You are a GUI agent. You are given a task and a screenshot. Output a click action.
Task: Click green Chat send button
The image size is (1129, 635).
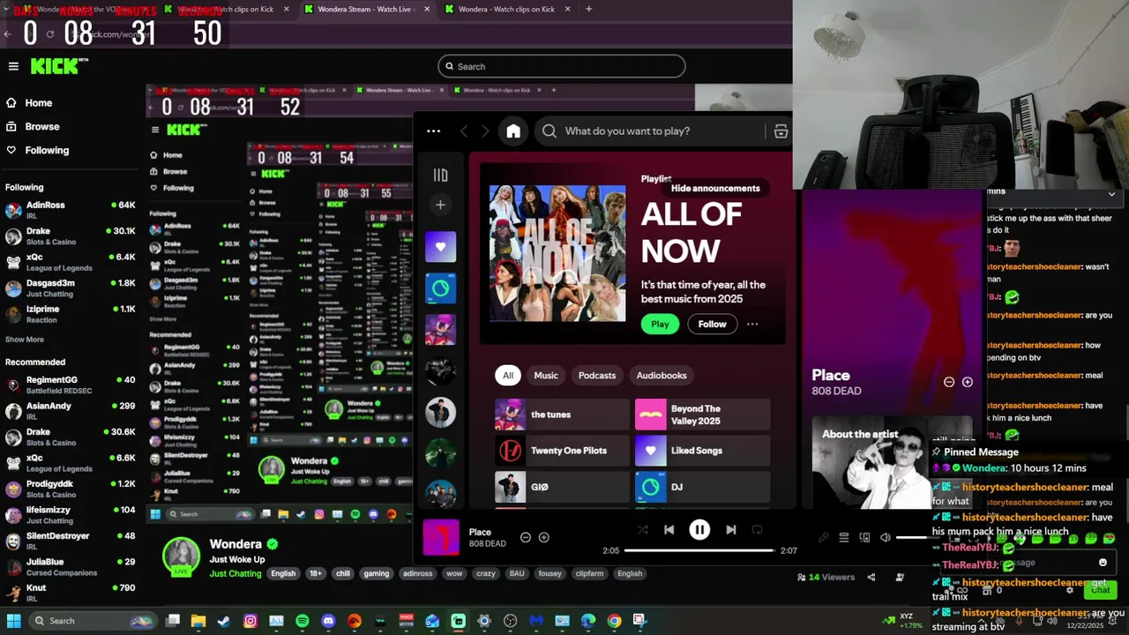[1101, 590]
